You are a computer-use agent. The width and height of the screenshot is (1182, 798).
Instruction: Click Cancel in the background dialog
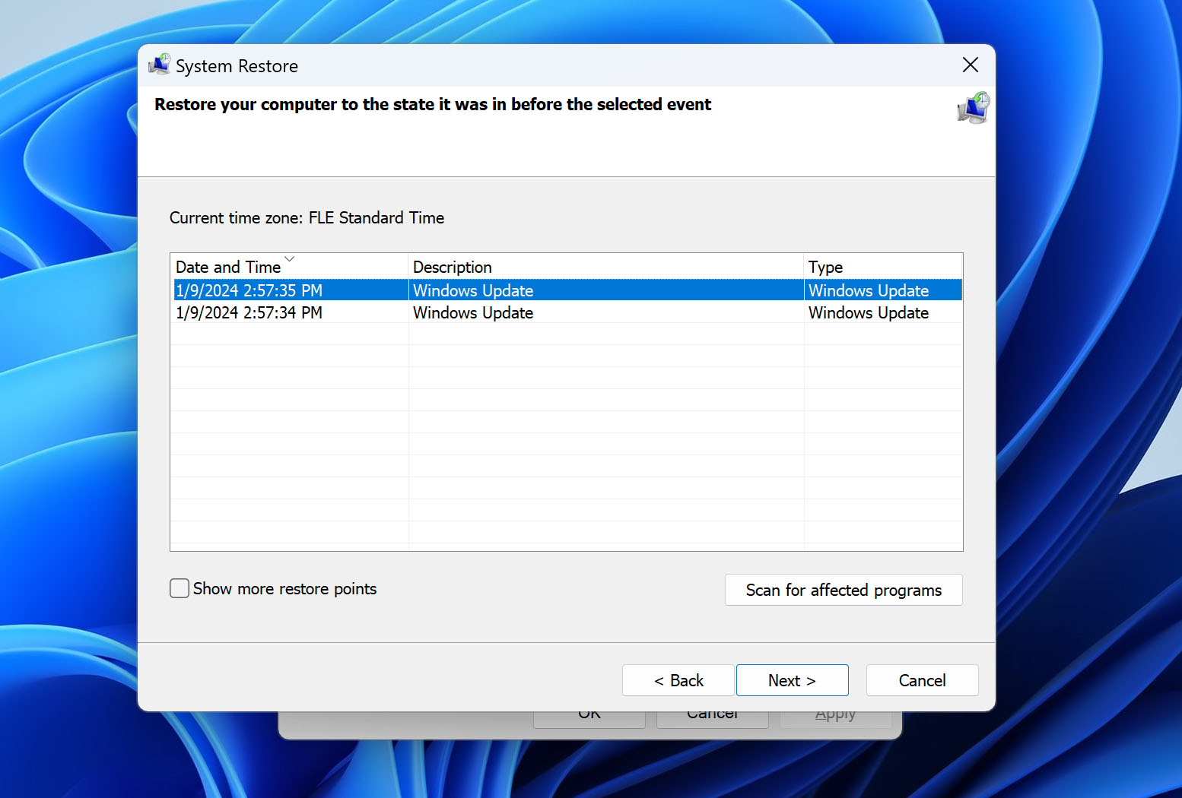[x=712, y=719]
